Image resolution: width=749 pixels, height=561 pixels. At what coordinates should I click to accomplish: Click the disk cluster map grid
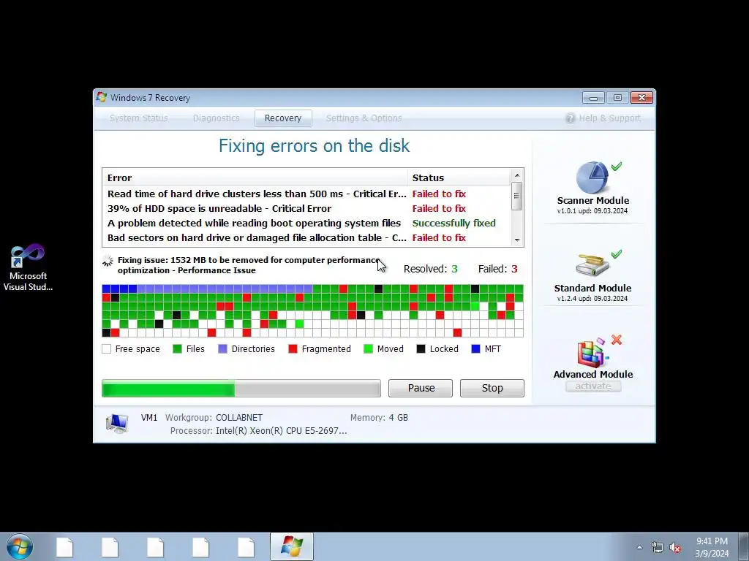[x=312, y=310]
